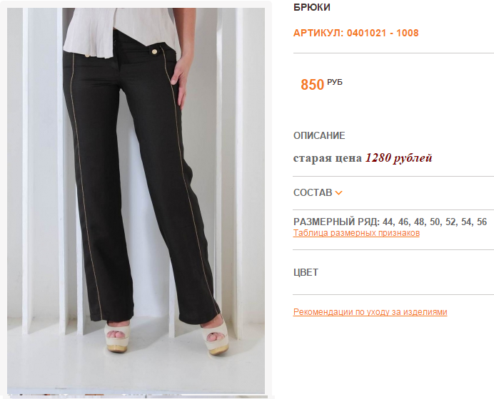This screenshot has height=399, width=494.
Task: Click the old price 1280 рублей text
Action: (x=398, y=158)
